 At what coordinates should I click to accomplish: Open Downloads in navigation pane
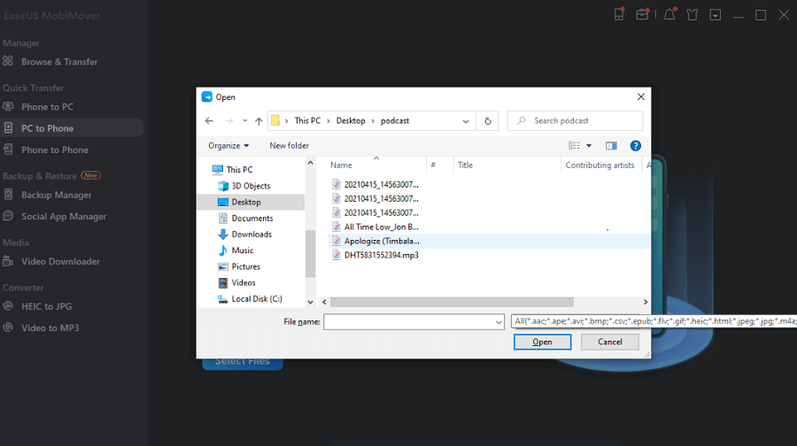click(x=245, y=235)
